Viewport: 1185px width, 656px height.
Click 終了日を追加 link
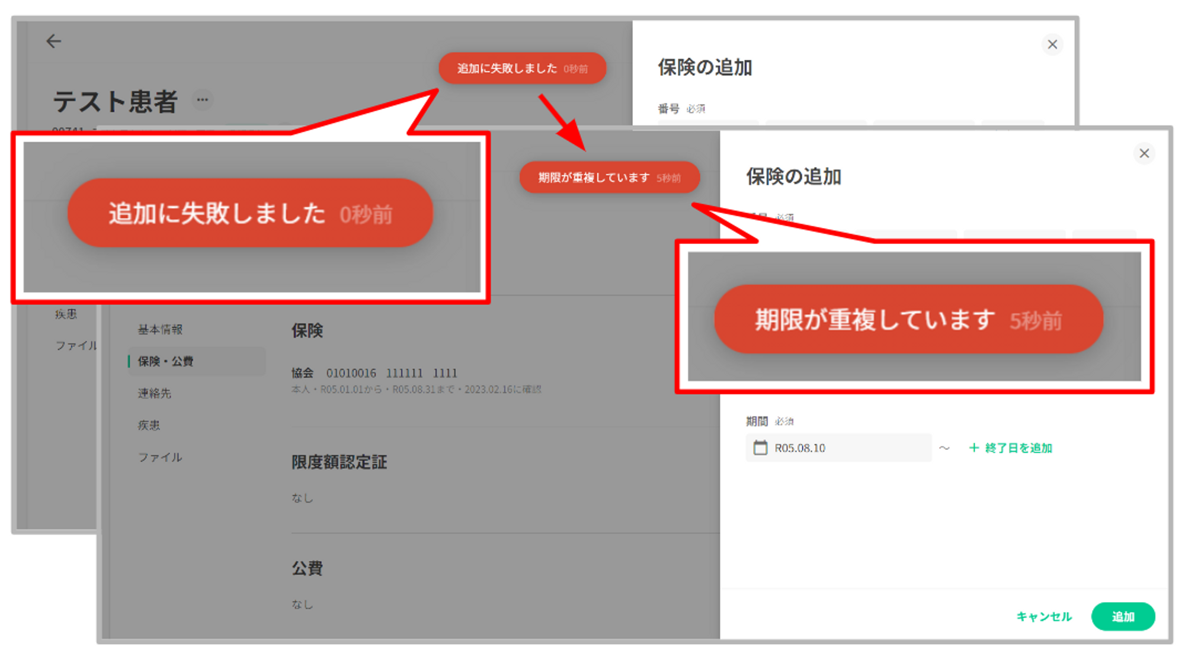pyautogui.click(x=1011, y=448)
